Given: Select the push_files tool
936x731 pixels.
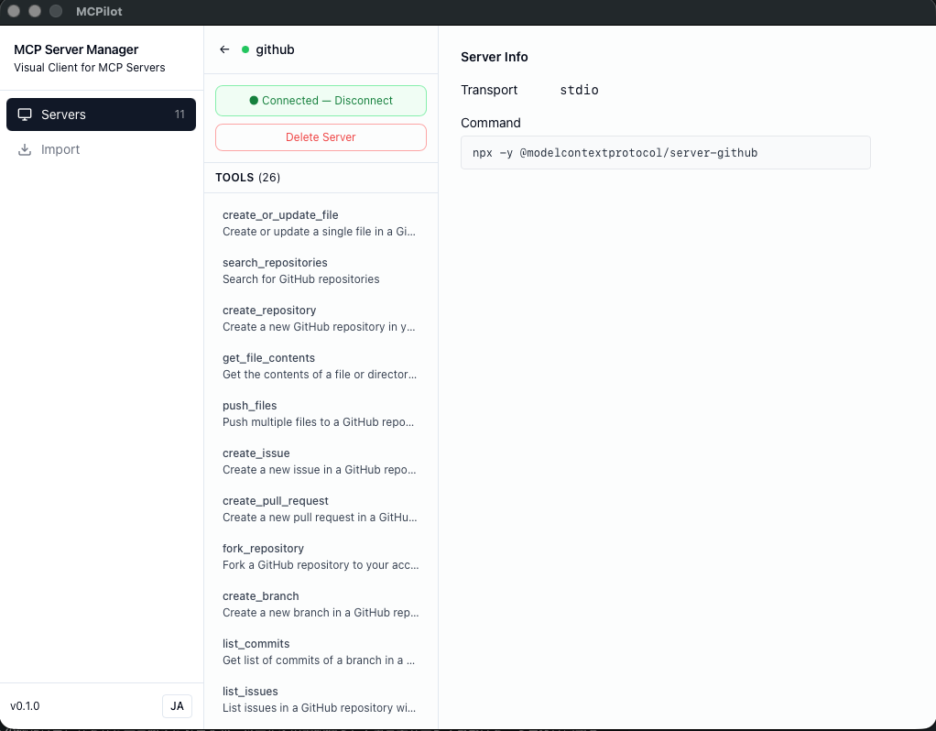Looking at the screenshot, I should click(x=321, y=414).
